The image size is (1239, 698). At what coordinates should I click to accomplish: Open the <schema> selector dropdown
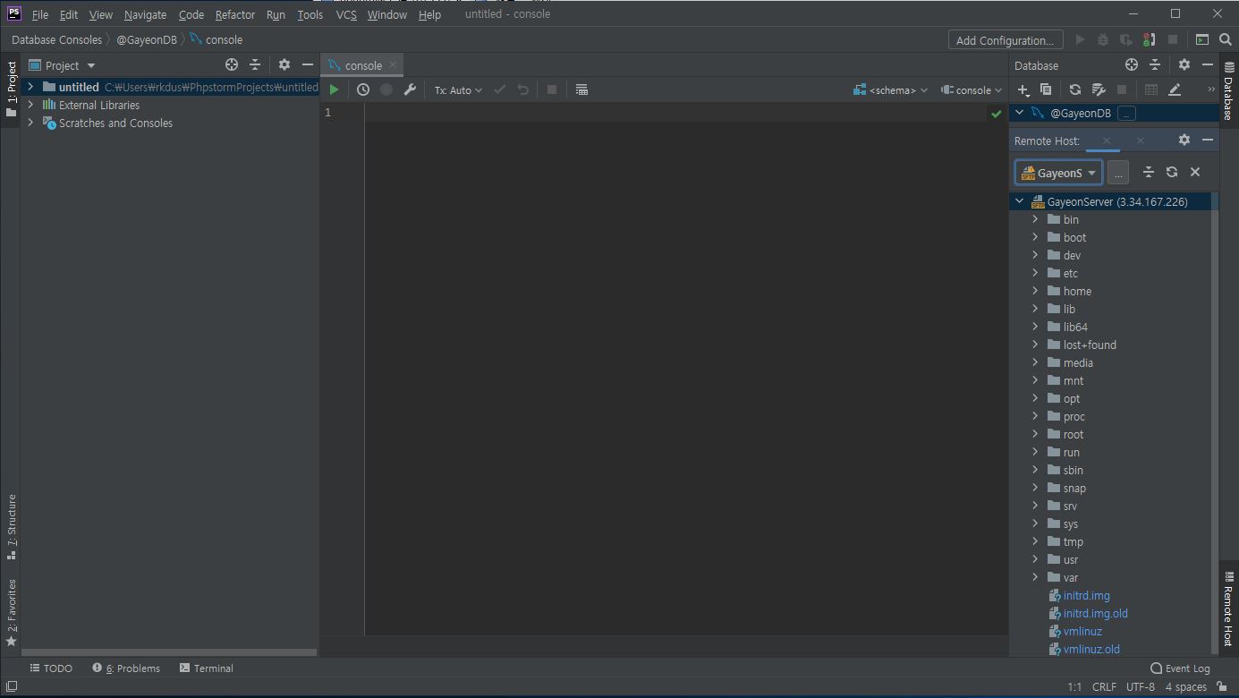[891, 90]
